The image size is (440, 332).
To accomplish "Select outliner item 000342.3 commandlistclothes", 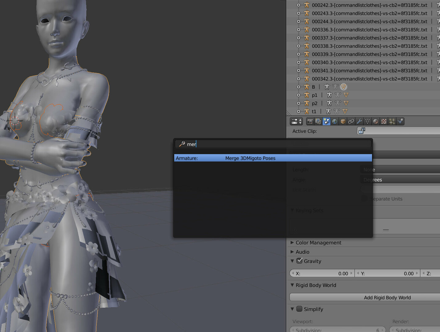I will coord(369,79).
